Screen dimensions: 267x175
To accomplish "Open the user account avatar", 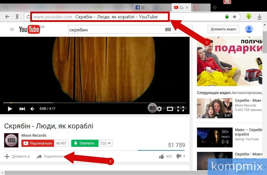I will click(x=249, y=29).
